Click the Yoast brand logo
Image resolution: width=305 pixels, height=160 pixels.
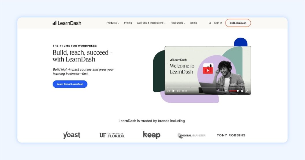72,135
